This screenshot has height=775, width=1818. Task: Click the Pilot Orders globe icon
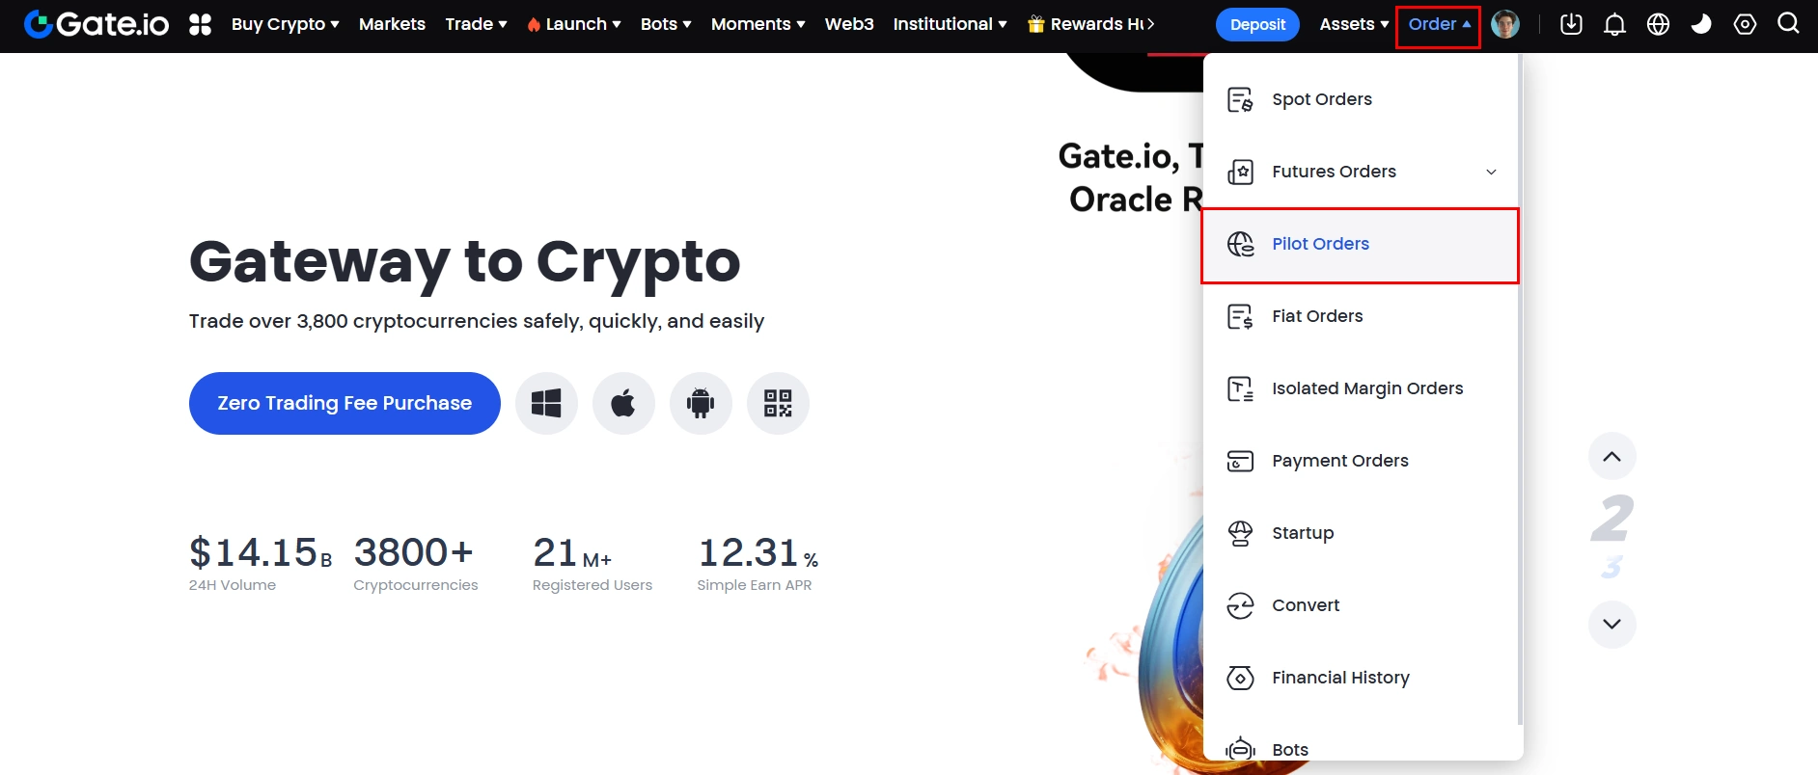tap(1240, 244)
